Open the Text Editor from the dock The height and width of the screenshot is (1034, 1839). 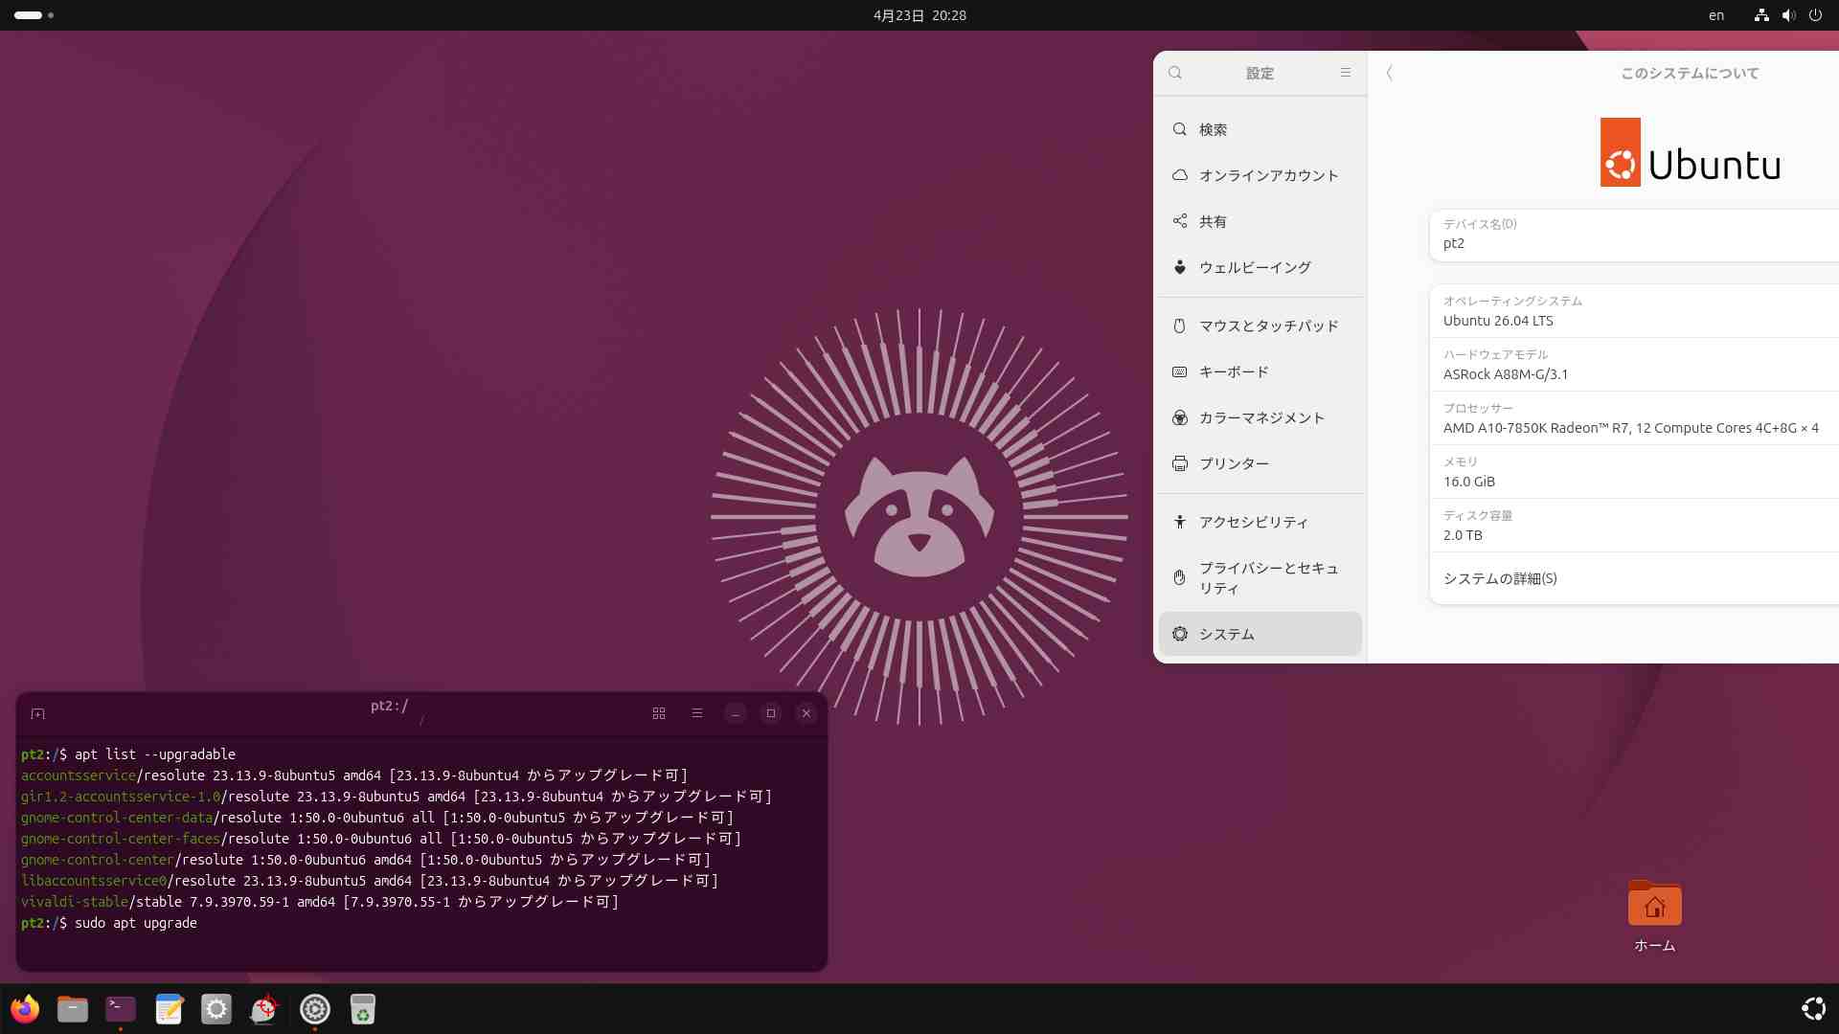(x=169, y=1009)
